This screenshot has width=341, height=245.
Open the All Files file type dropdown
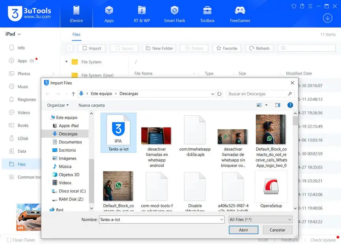click(260, 219)
